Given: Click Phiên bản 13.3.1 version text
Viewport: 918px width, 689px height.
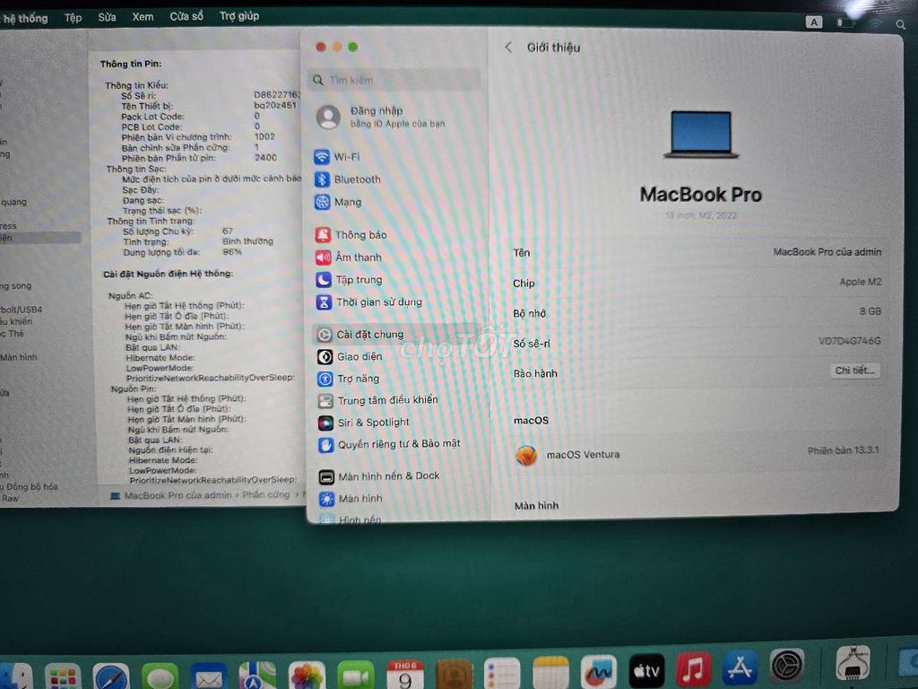Looking at the screenshot, I should (x=843, y=450).
